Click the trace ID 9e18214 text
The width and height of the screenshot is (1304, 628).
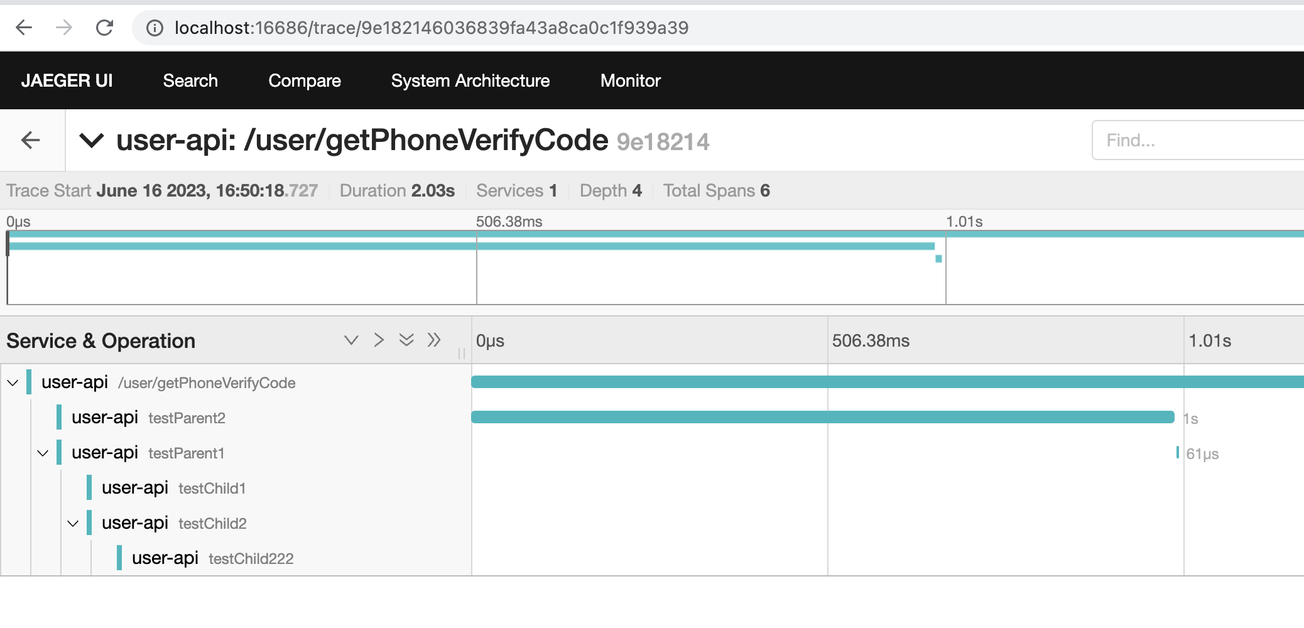tap(663, 142)
